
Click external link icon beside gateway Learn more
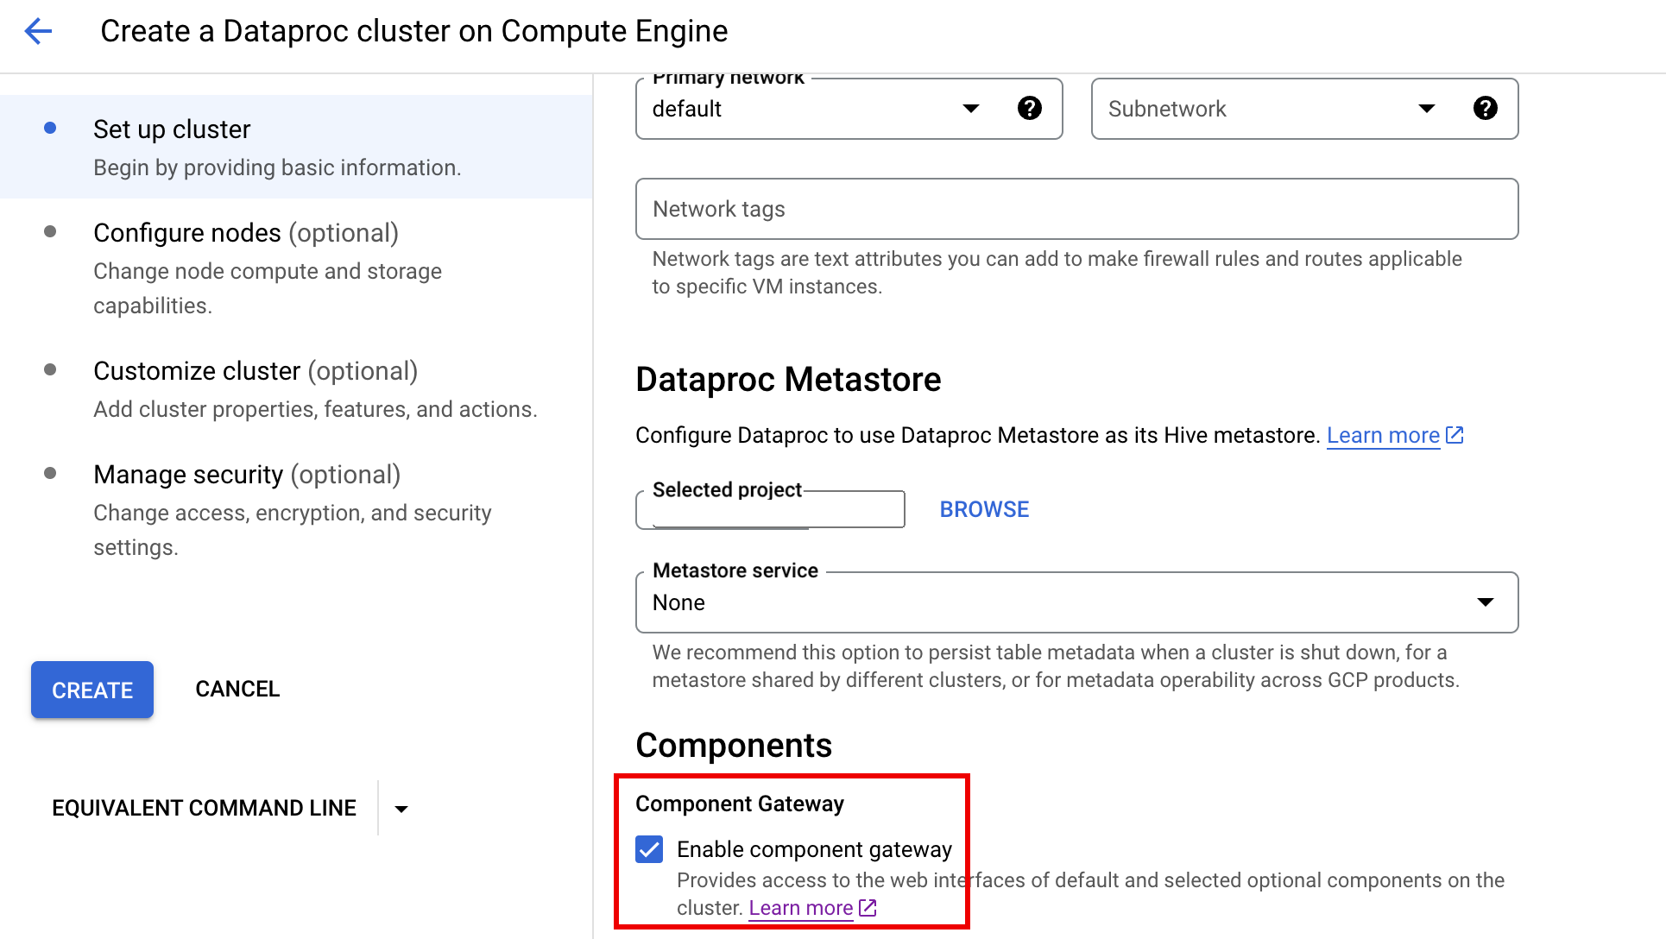click(868, 908)
